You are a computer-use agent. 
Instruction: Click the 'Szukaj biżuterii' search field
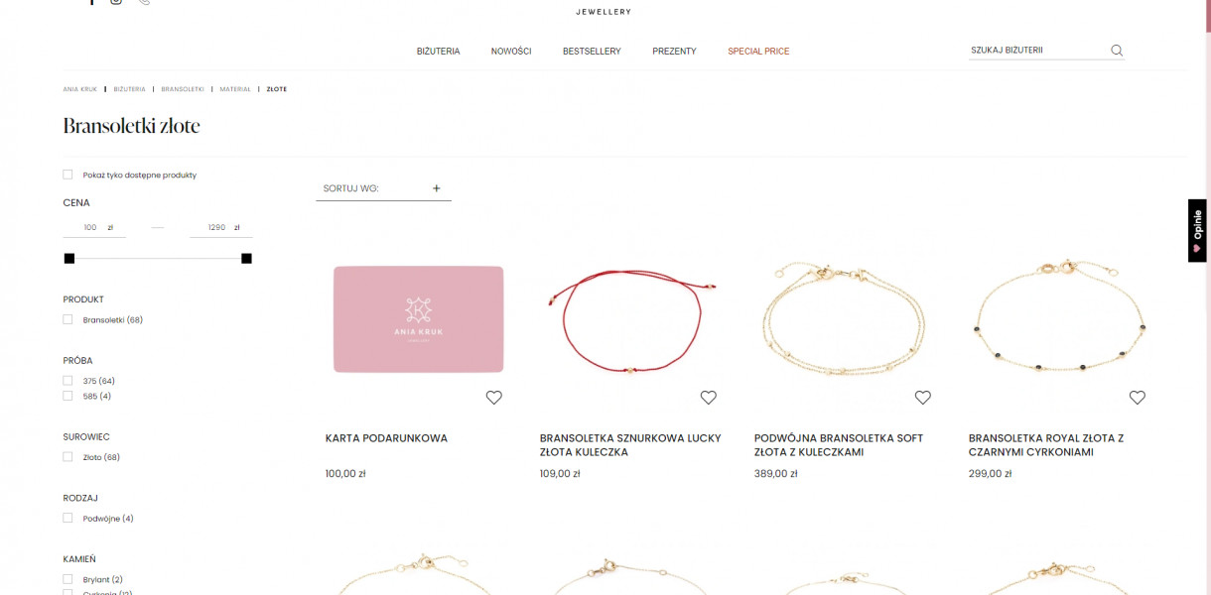tap(1036, 51)
